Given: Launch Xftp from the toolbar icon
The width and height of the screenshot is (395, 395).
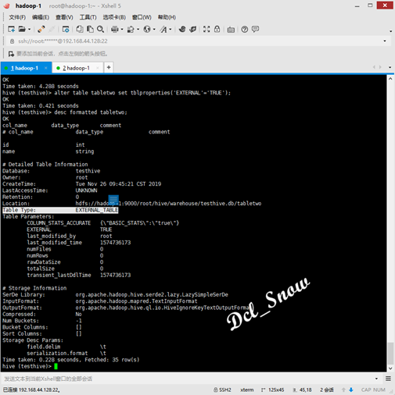Looking at the screenshot, I should point(193,29).
